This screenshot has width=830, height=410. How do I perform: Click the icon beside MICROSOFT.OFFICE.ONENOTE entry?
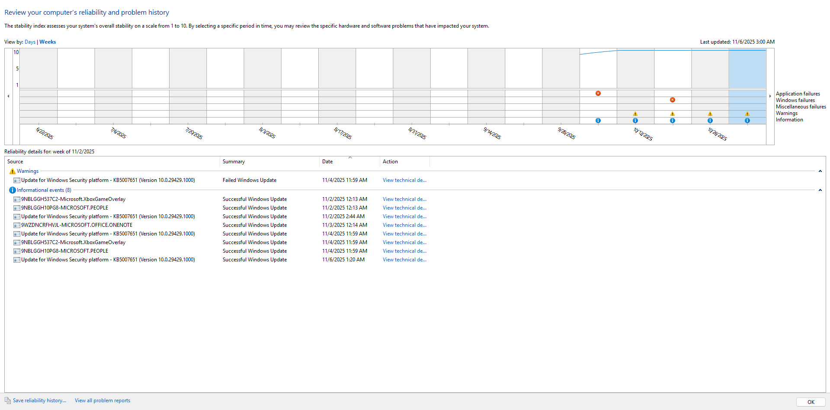click(x=17, y=226)
